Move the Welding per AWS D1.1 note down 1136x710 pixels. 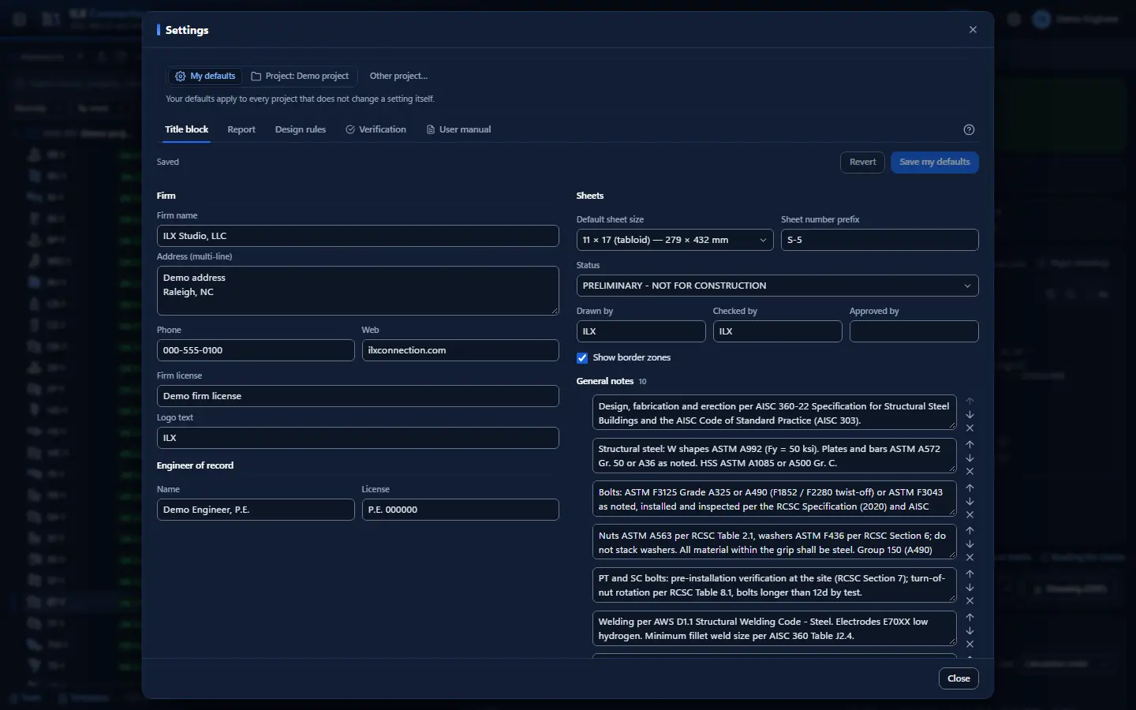[x=970, y=631]
